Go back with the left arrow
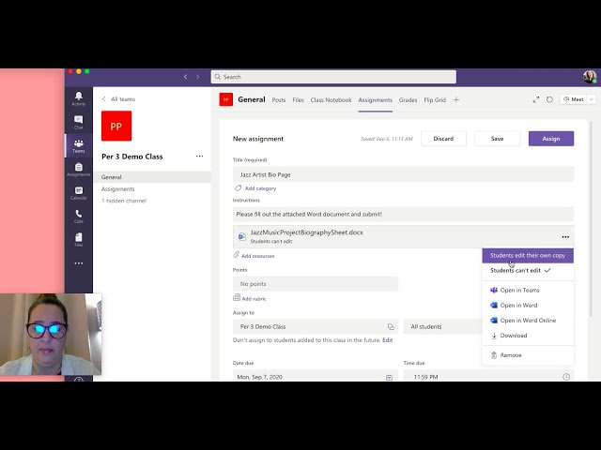 click(186, 77)
